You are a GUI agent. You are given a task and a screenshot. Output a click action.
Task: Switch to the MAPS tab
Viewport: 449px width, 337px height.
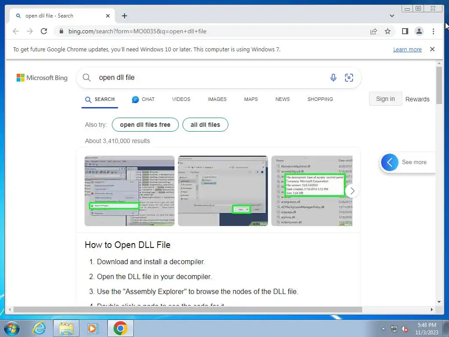coord(251,99)
